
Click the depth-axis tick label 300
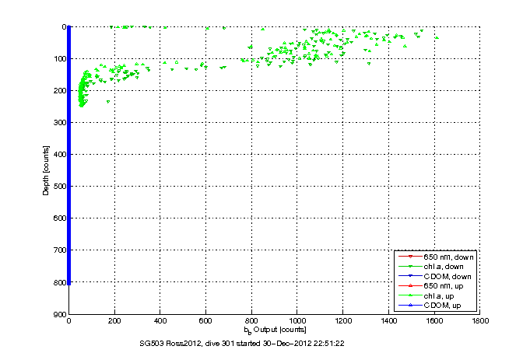pyautogui.click(x=60, y=122)
